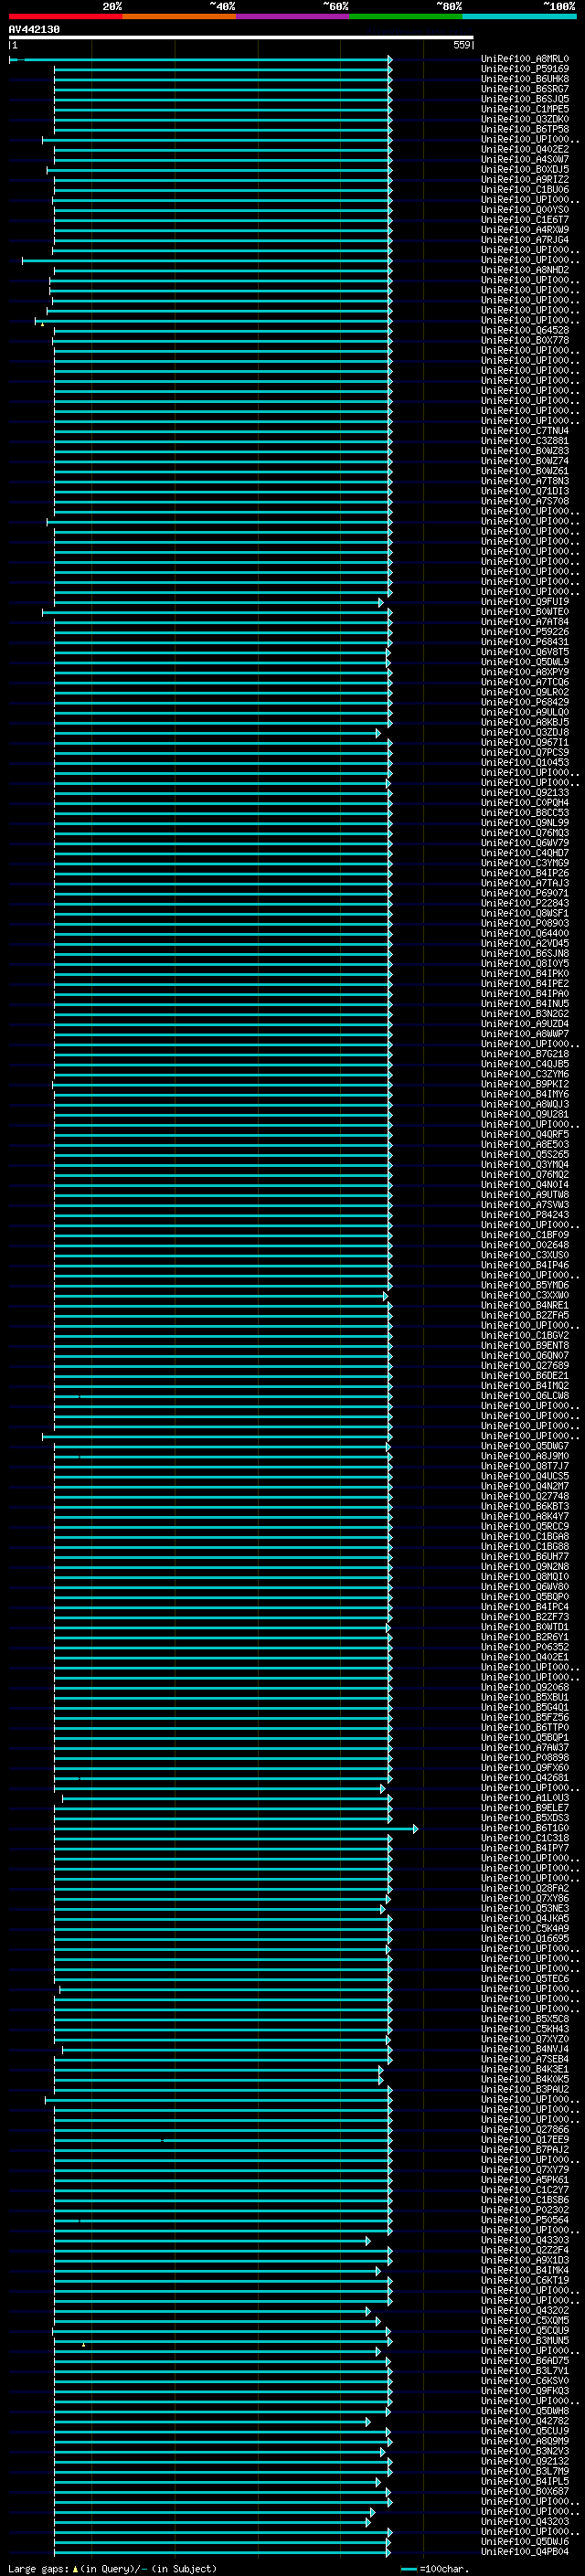Click the AV442130 query name
Image resolution: width=585 pixels, height=2576 pixels.
(34, 30)
